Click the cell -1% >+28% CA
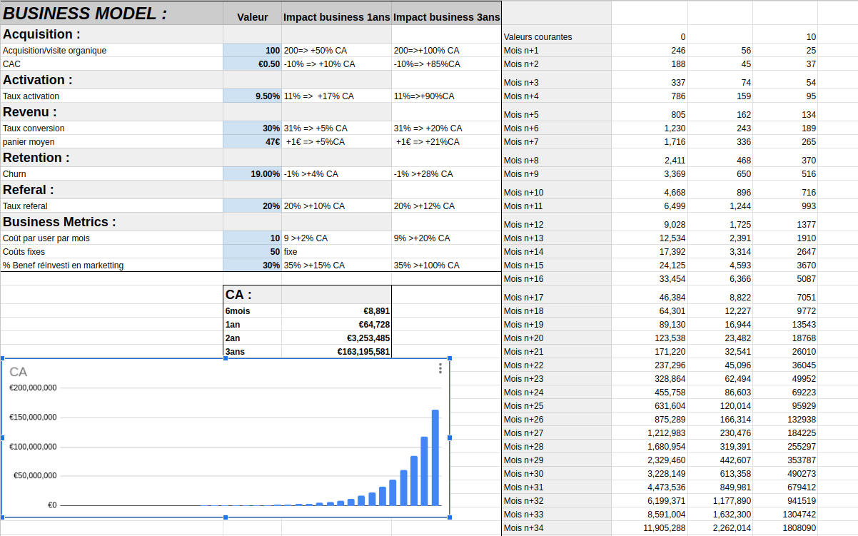This screenshot has width=858, height=536. click(446, 174)
